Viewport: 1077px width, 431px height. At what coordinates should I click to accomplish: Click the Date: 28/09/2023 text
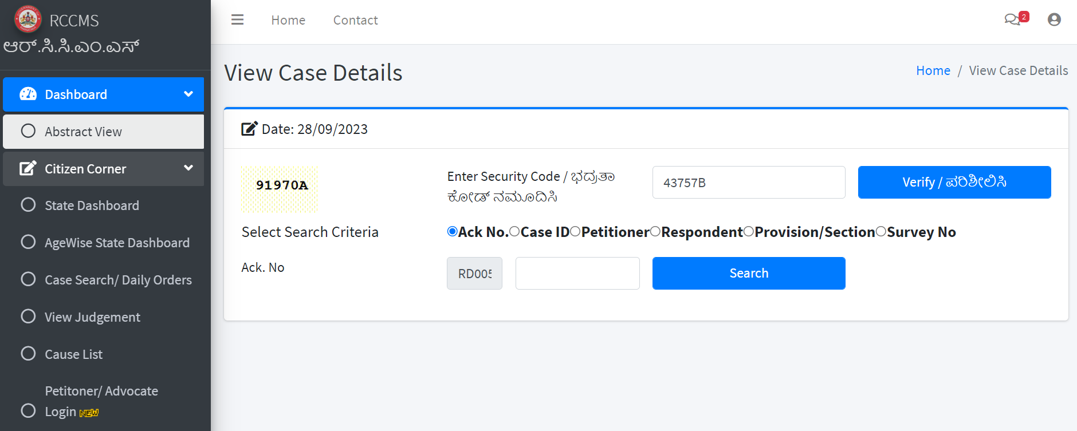click(x=315, y=129)
